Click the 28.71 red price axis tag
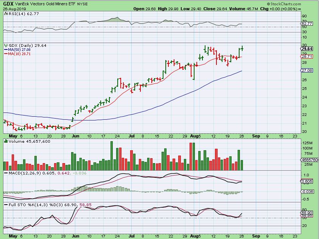The image size is (319, 239). click(x=307, y=57)
